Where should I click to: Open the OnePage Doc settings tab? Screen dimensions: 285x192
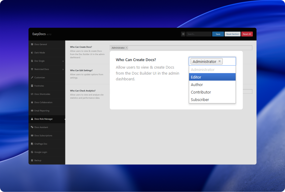tap(41, 144)
